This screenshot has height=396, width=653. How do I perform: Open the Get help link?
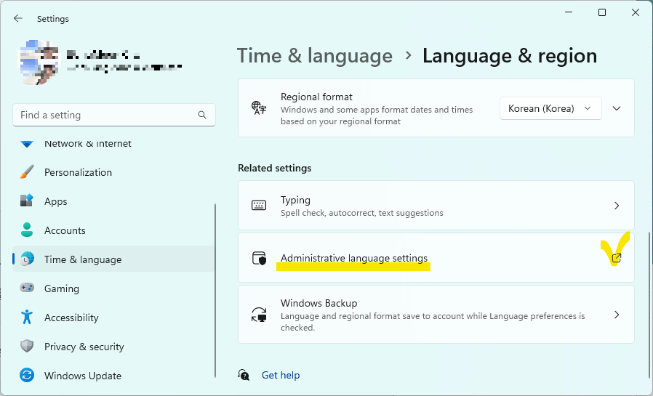pos(281,375)
